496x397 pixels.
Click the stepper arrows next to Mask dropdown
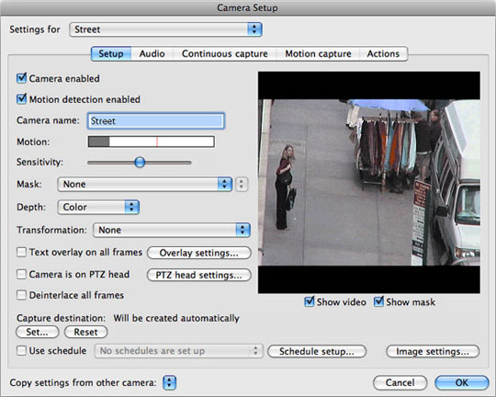[242, 184]
